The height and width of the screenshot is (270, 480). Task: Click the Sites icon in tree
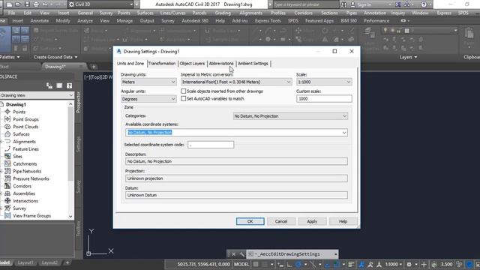click(7, 157)
